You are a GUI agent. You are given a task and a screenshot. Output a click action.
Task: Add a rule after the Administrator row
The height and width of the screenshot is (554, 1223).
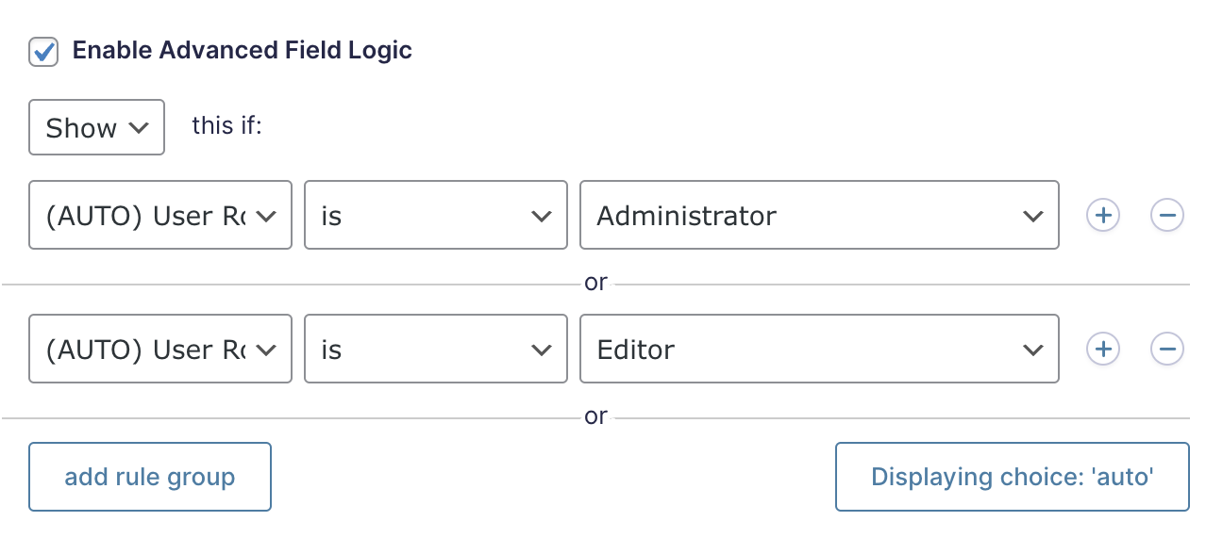click(1102, 216)
